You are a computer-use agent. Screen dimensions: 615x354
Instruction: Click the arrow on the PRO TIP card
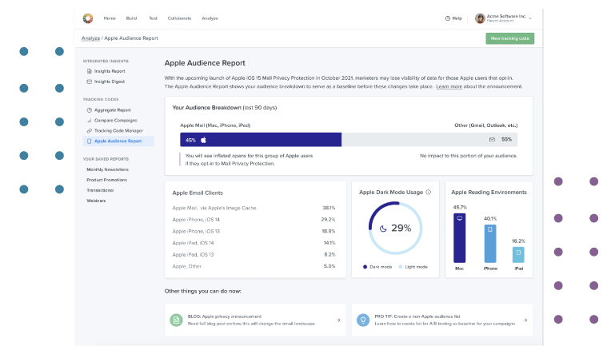pyautogui.click(x=525, y=320)
